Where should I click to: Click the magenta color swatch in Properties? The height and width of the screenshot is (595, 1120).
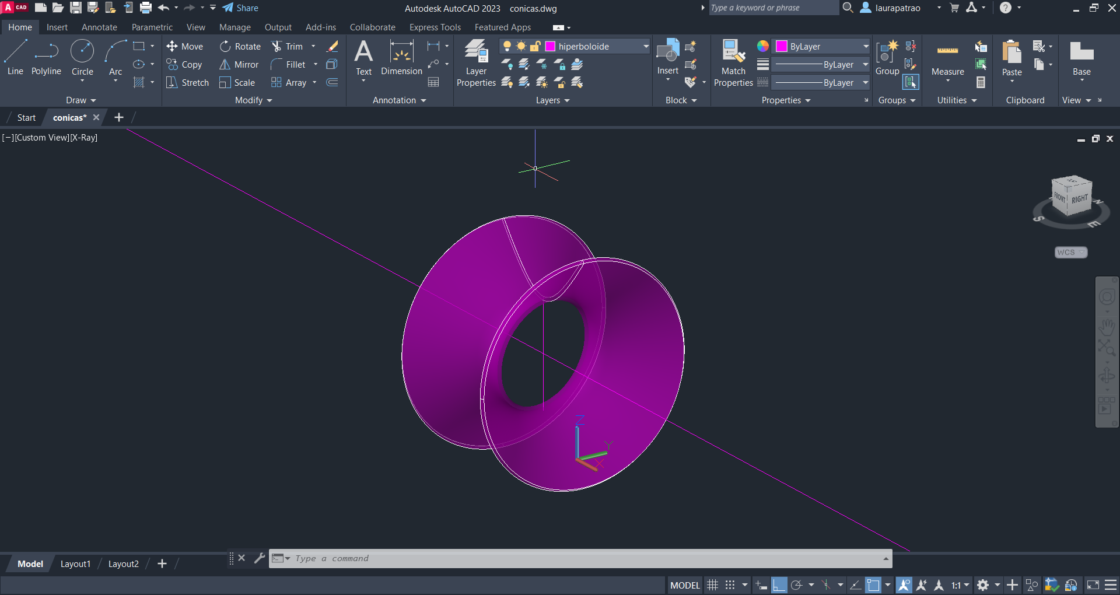coord(782,47)
